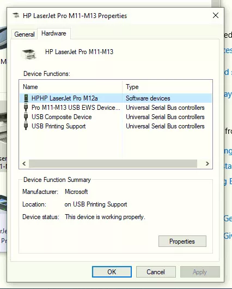Viewport: 232px width, 289px height.
Task: Select the USB Composite Device row
Action: (115, 117)
